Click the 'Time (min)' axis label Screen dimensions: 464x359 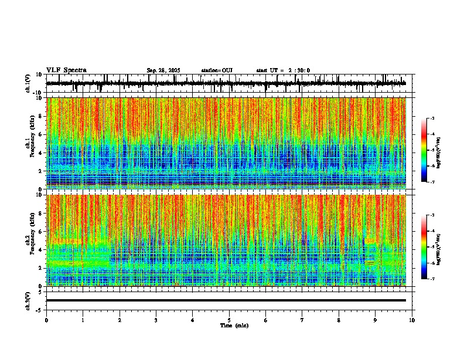tap(234, 326)
